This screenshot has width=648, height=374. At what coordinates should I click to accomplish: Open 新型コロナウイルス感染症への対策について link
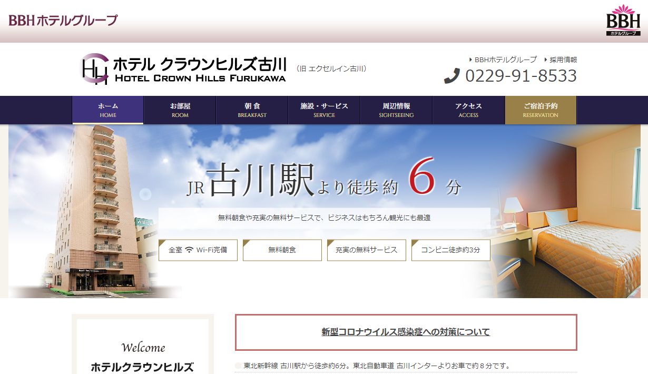coord(406,332)
